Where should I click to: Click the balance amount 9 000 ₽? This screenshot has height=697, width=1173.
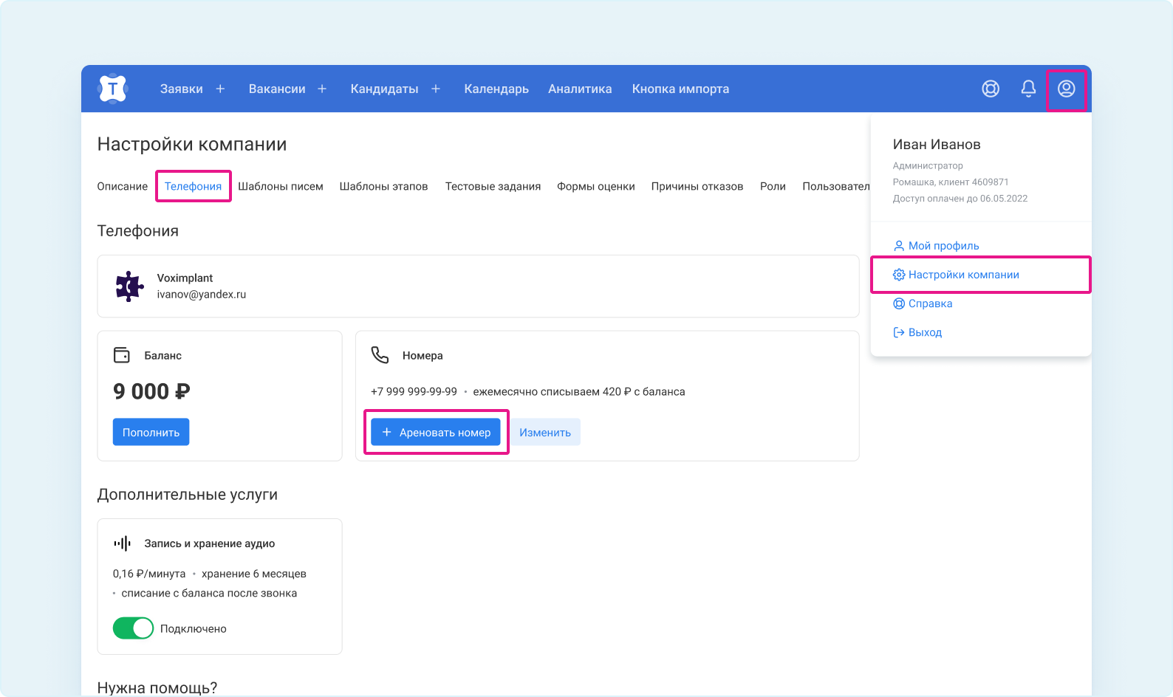point(151,391)
